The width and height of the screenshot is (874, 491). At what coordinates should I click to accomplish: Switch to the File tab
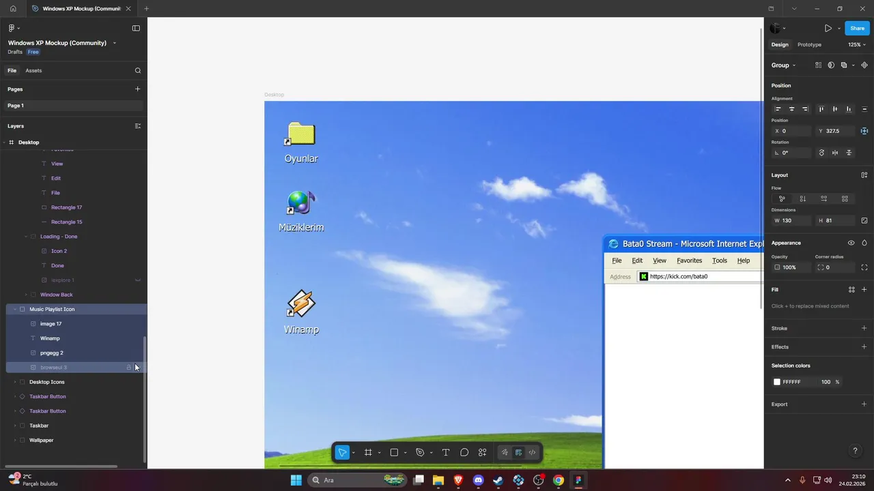point(12,70)
